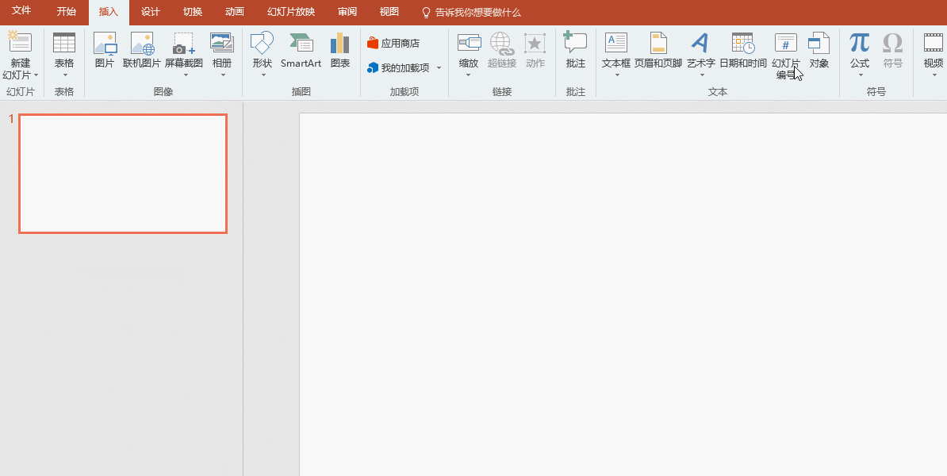Open the 形状 shapes dropdown
Image resolution: width=947 pixels, height=476 pixels.
[262, 75]
